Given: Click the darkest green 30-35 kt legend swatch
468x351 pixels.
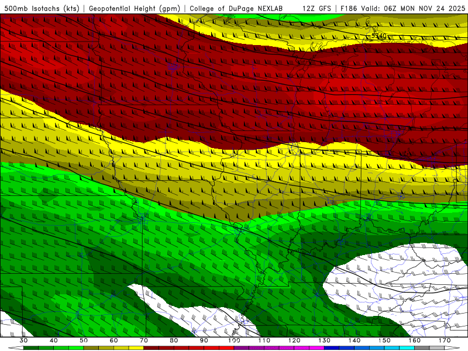Looking at the screenshot, I should point(31,348).
